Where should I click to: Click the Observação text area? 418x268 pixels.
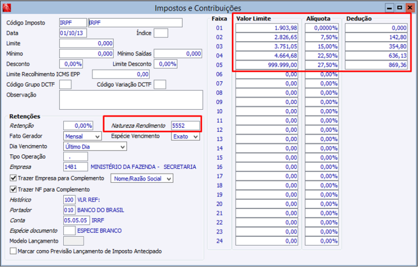click(131, 100)
